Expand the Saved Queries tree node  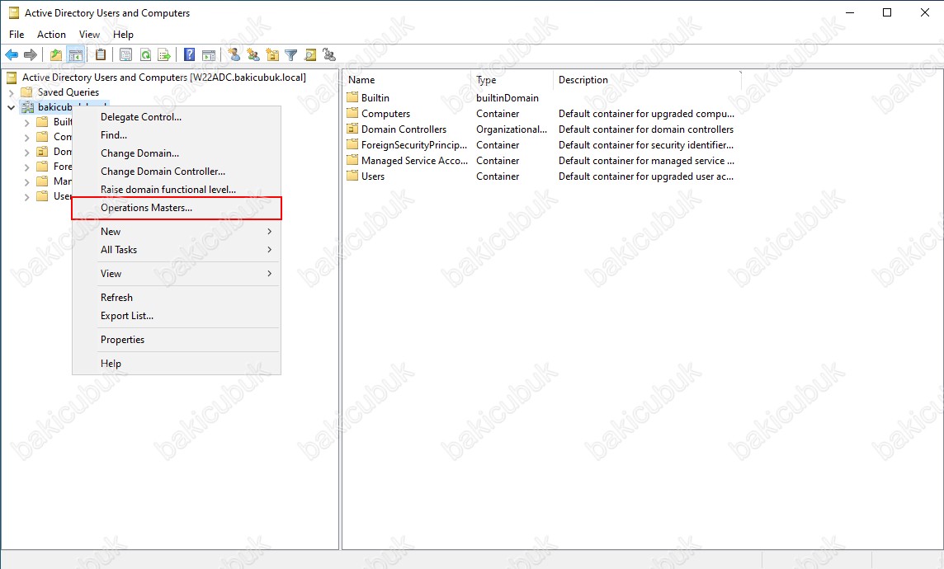(11, 92)
